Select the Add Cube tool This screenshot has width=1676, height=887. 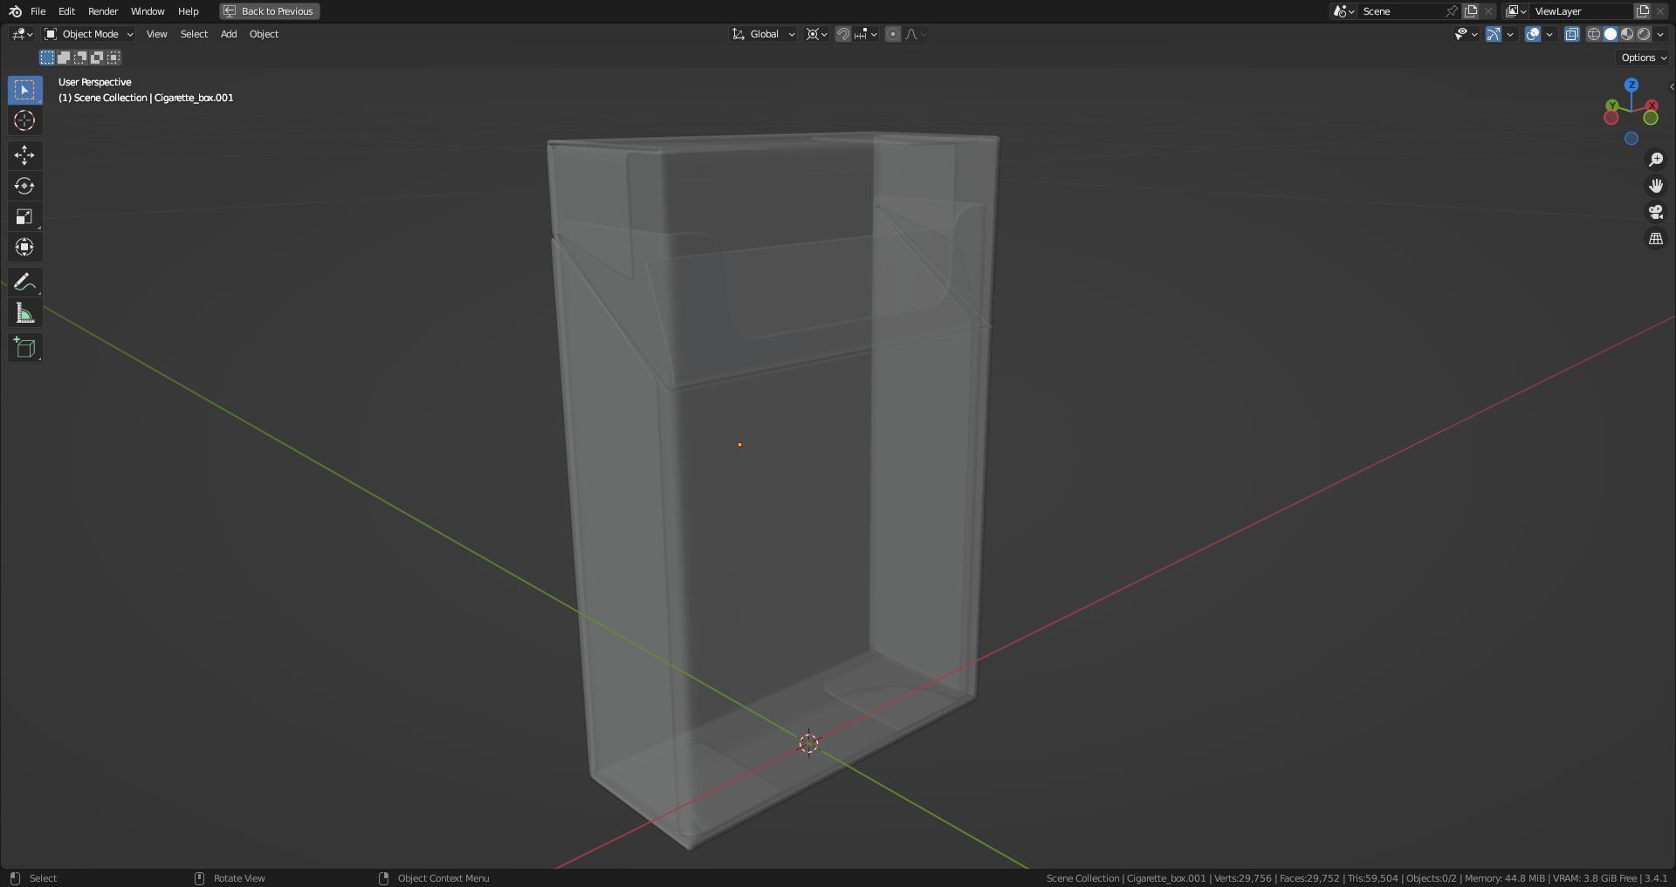24,348
